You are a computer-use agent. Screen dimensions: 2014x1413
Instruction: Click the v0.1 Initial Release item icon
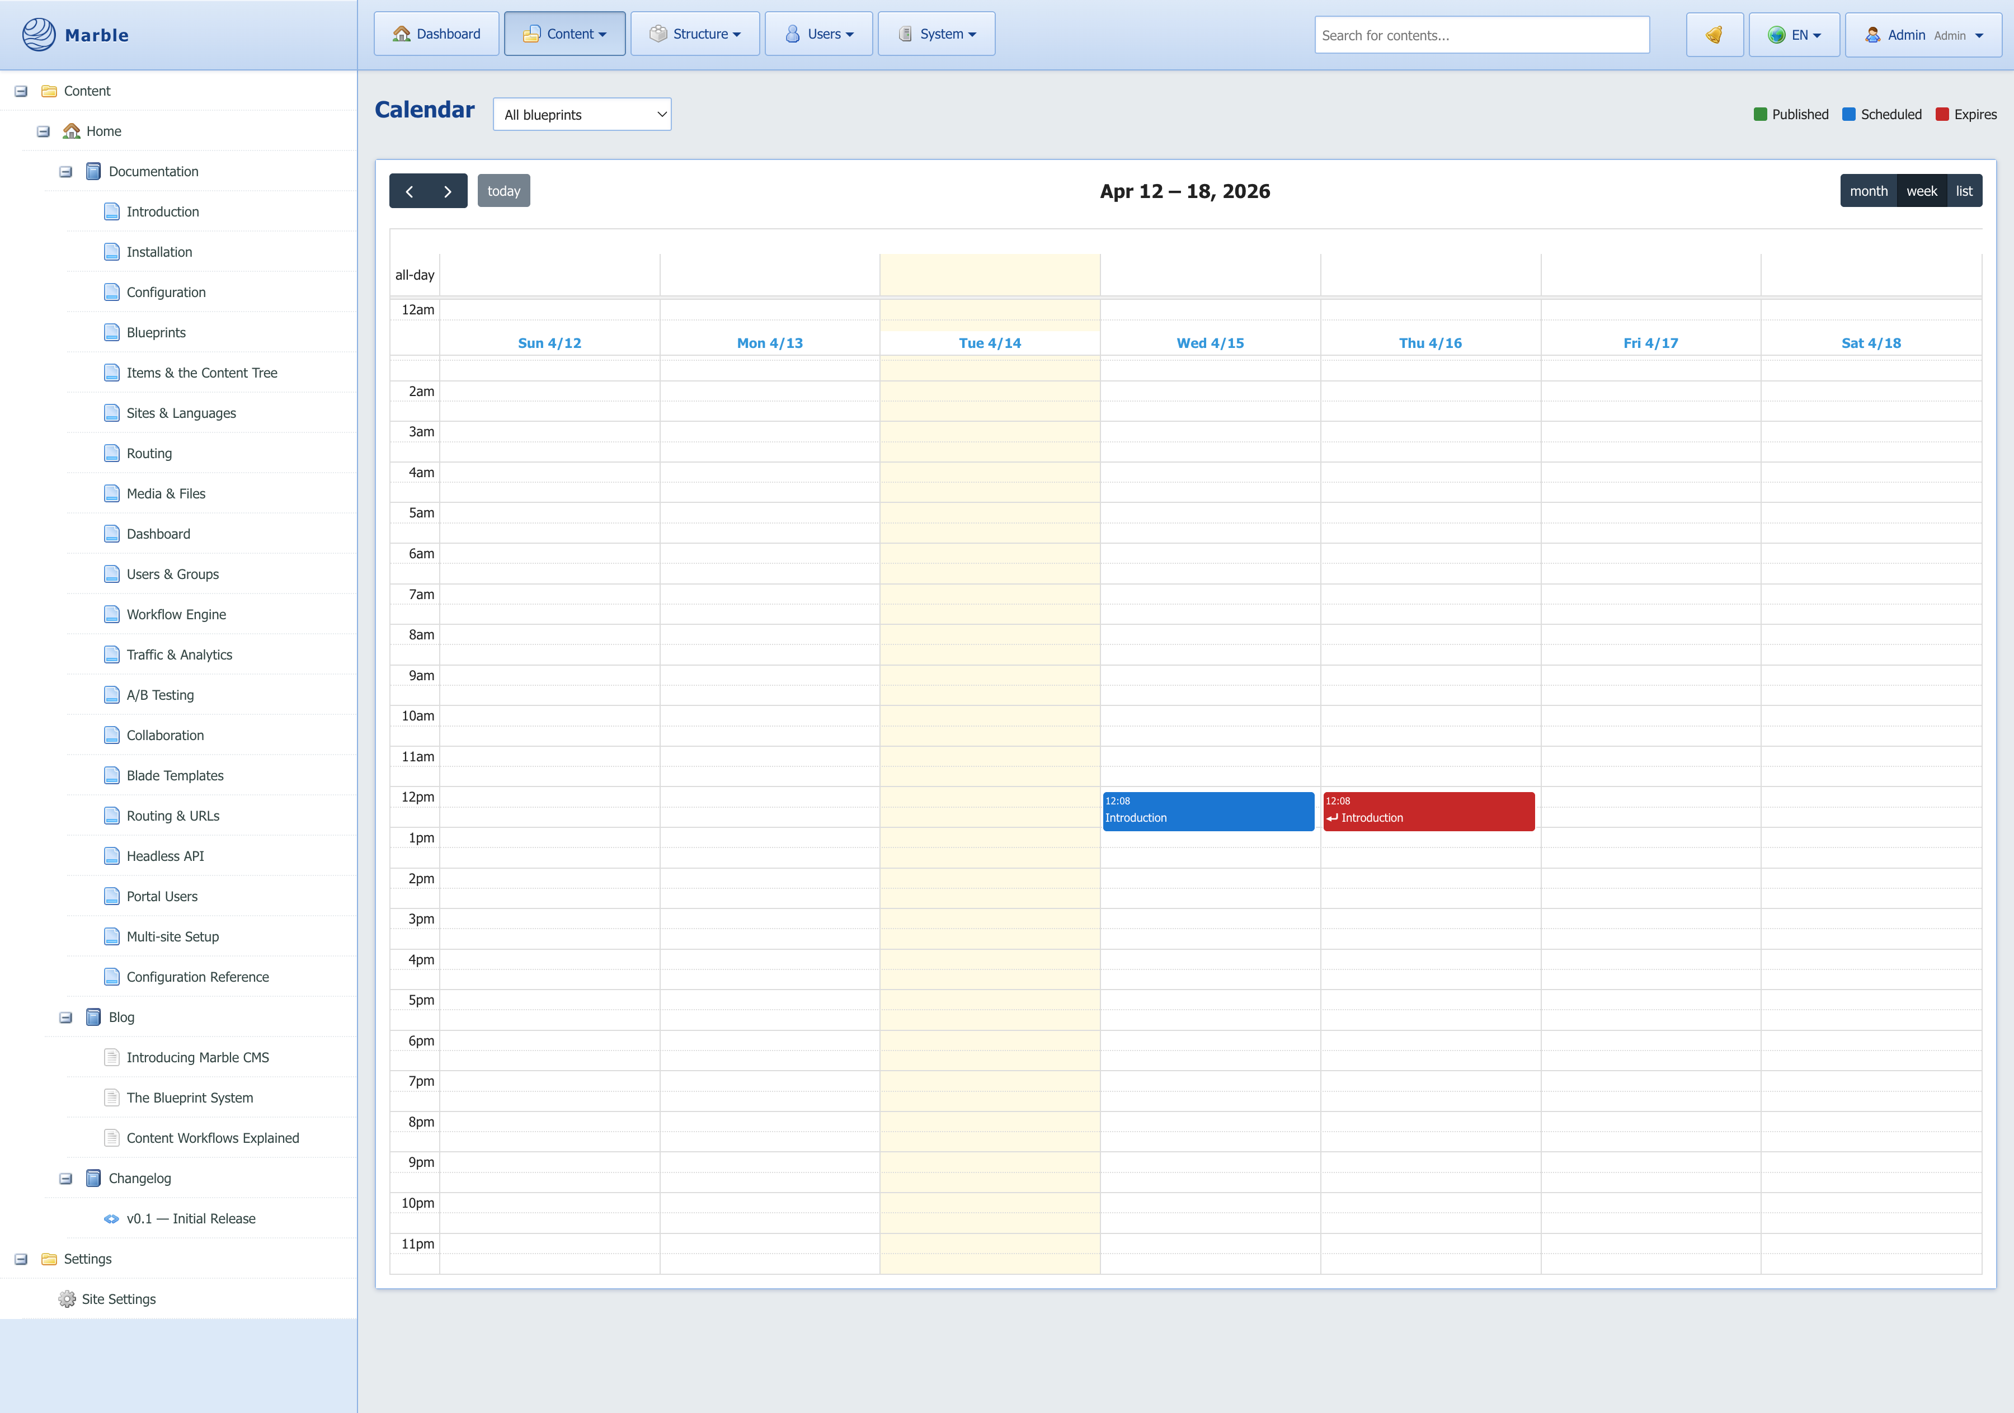[111, 1218]
